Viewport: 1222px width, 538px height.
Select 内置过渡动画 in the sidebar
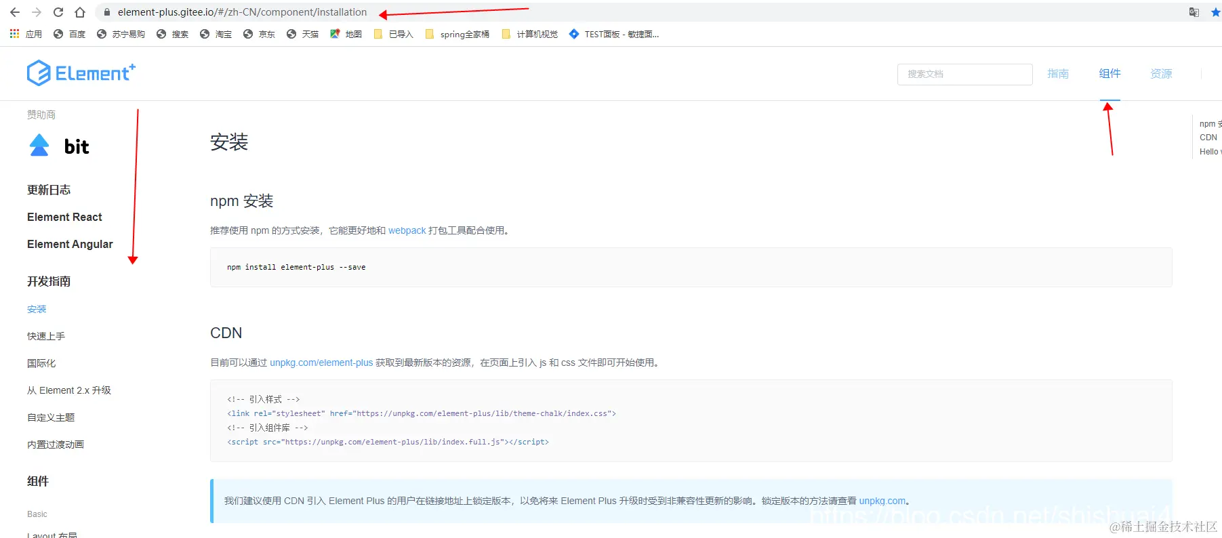point(56,444)
